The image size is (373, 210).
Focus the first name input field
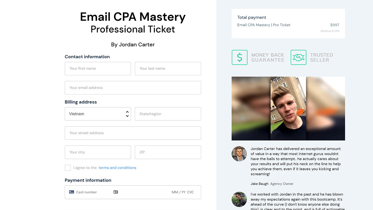tap(98, 69)
